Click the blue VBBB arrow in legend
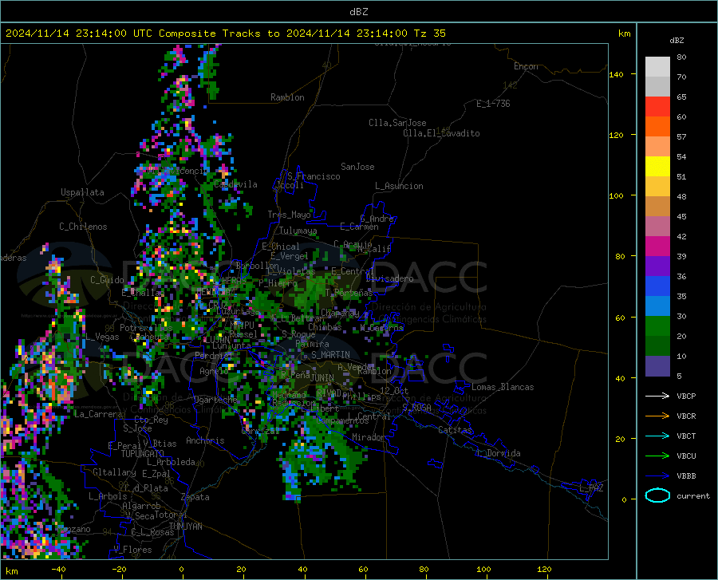This screenshot has height=580, width=718. (x=657, y=476)
